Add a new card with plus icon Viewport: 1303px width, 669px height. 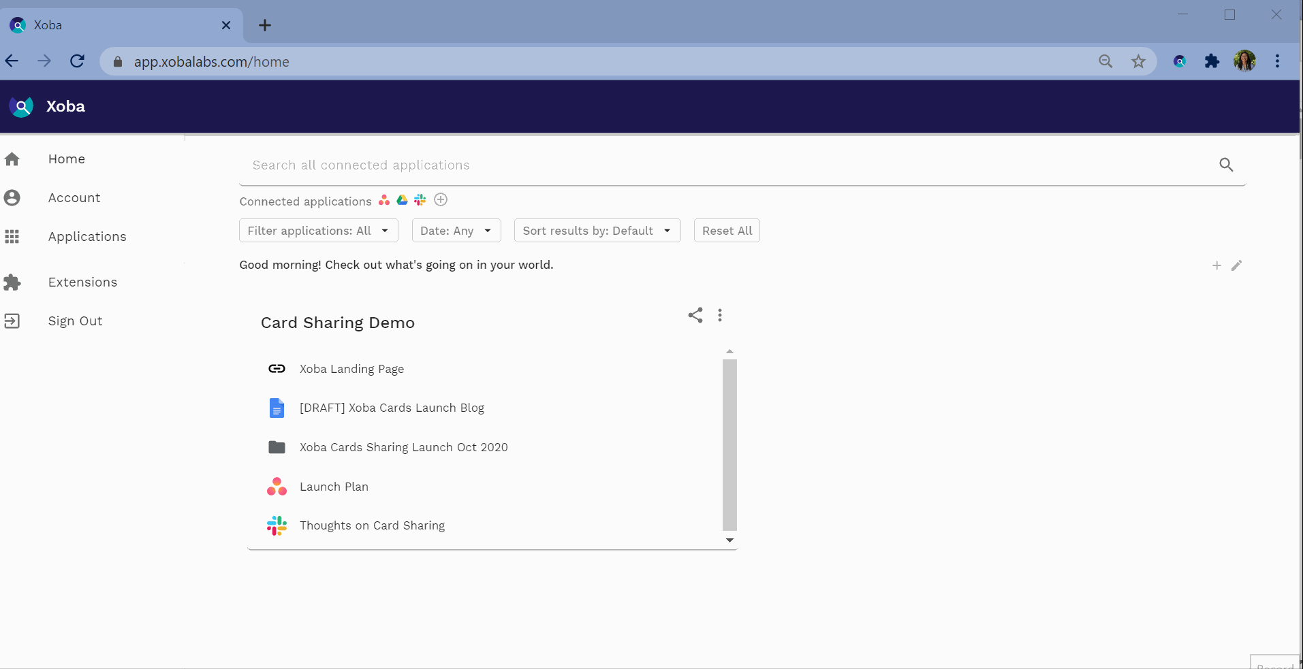(x=1216, y=265)
